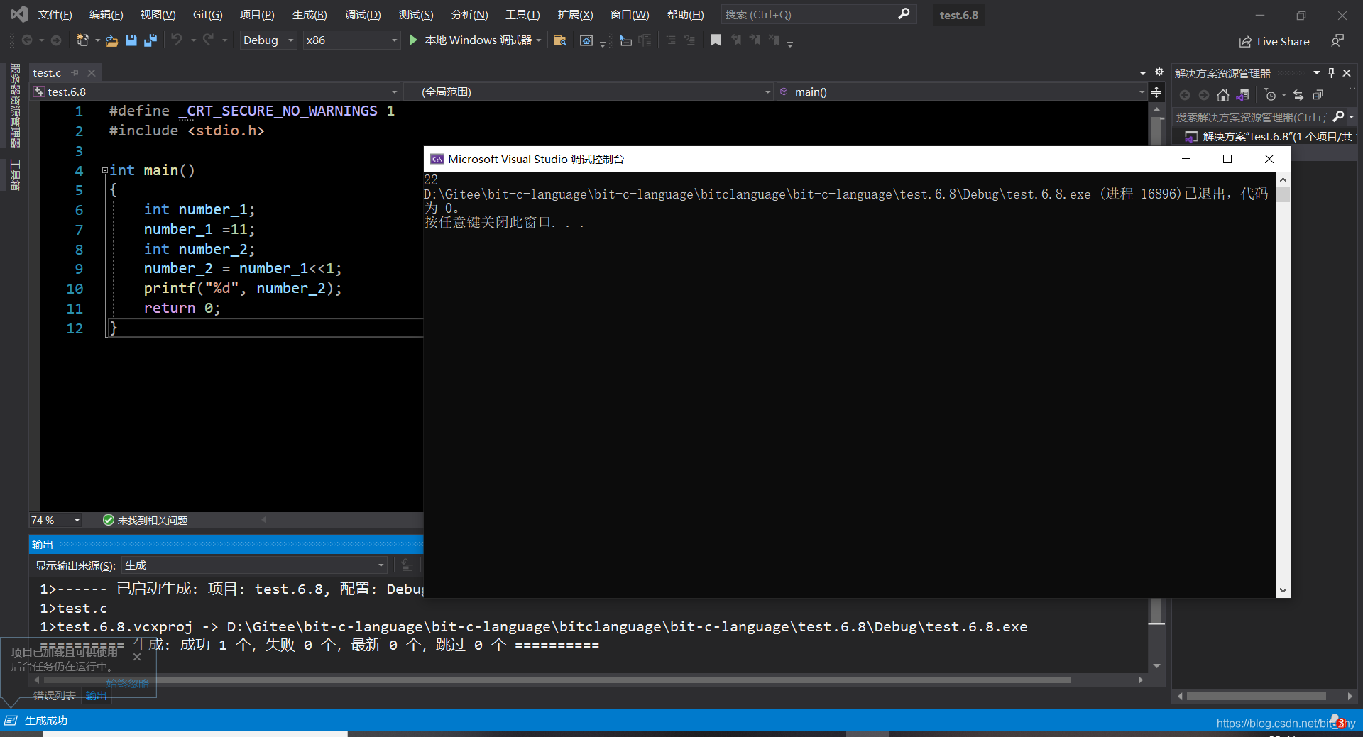Click the Navigate Backward toolbar arrow

(27, 40)
